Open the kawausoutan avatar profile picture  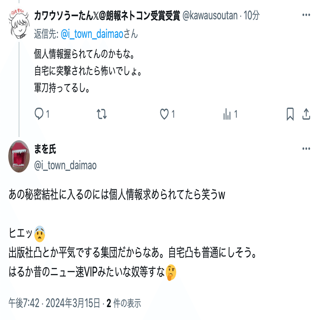pyautogui.click(x=19, y=24)
